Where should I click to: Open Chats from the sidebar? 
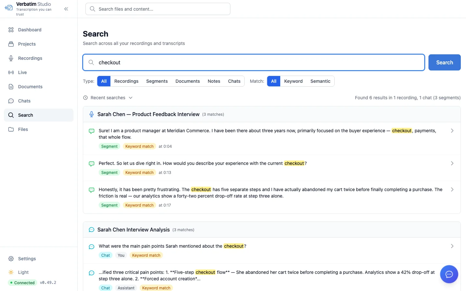pyautogui.click(x=24, y=101)
